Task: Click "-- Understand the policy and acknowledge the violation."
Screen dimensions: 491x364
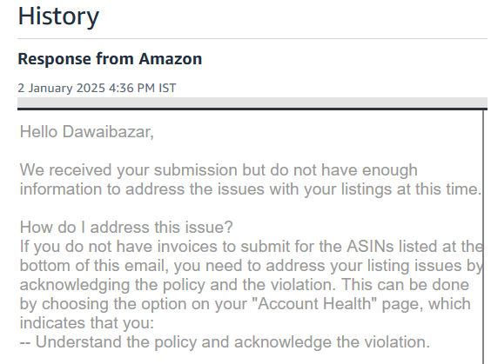Action: coord(225,341)
